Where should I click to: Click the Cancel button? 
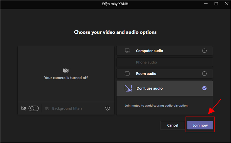click(x=172, y=125)
